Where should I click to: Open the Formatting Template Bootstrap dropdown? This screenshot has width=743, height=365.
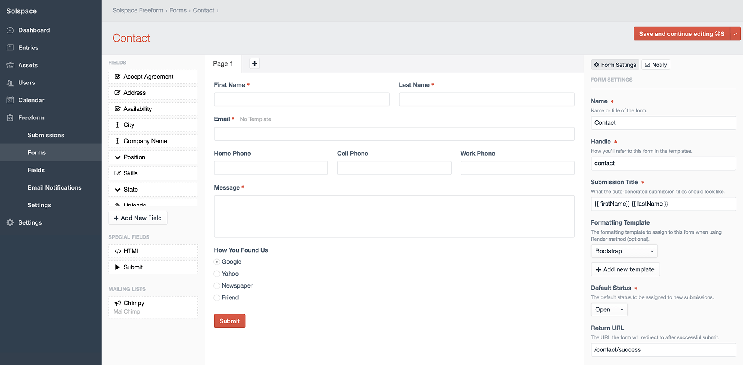click(624, 251)
